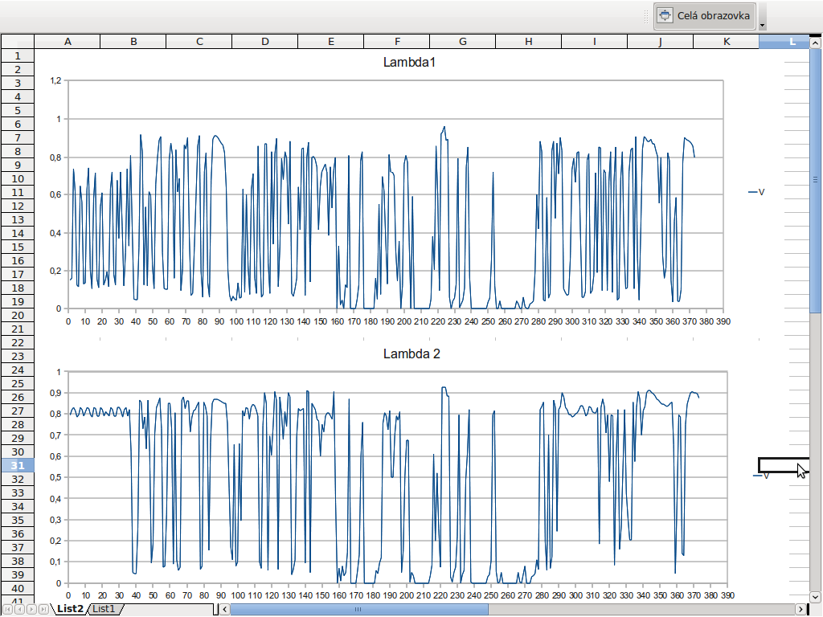Select row 31 header
Viewport: 823px width, 617px height.
click(x=17, y=465)
